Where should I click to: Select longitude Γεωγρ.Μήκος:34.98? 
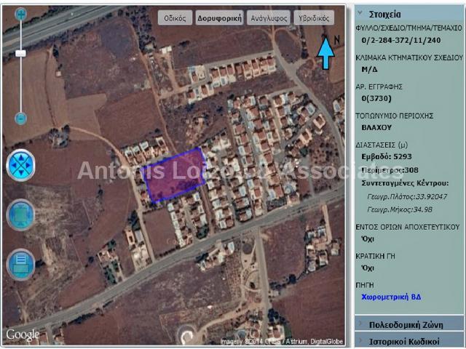tap(400, 209)
